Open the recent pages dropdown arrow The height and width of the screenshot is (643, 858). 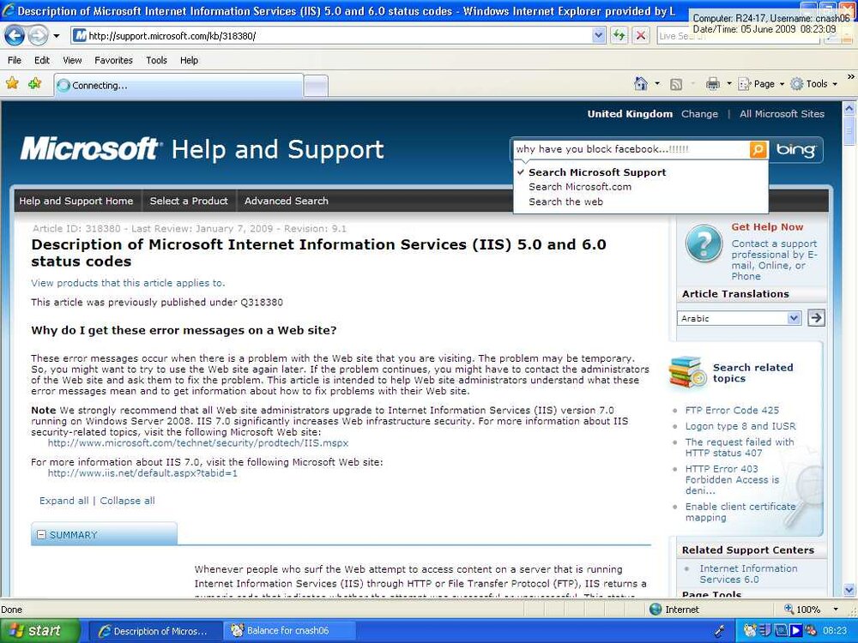pyautogui.click(x=56, y=37)
